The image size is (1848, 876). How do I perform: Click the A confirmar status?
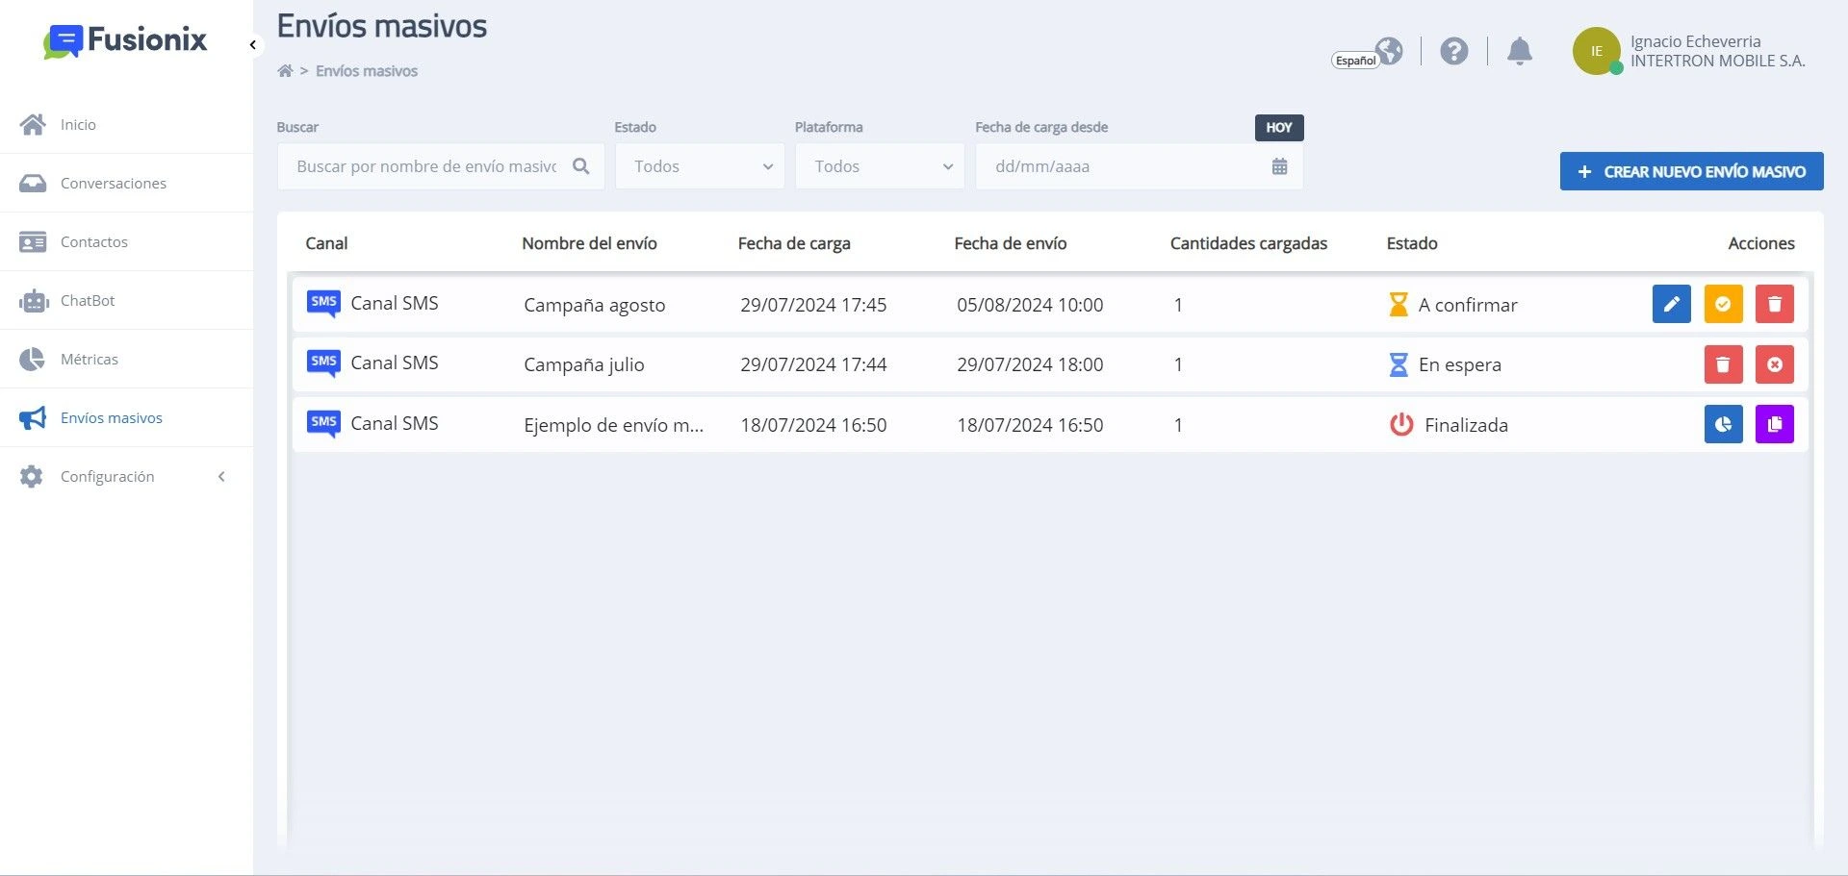(1452, 305)
